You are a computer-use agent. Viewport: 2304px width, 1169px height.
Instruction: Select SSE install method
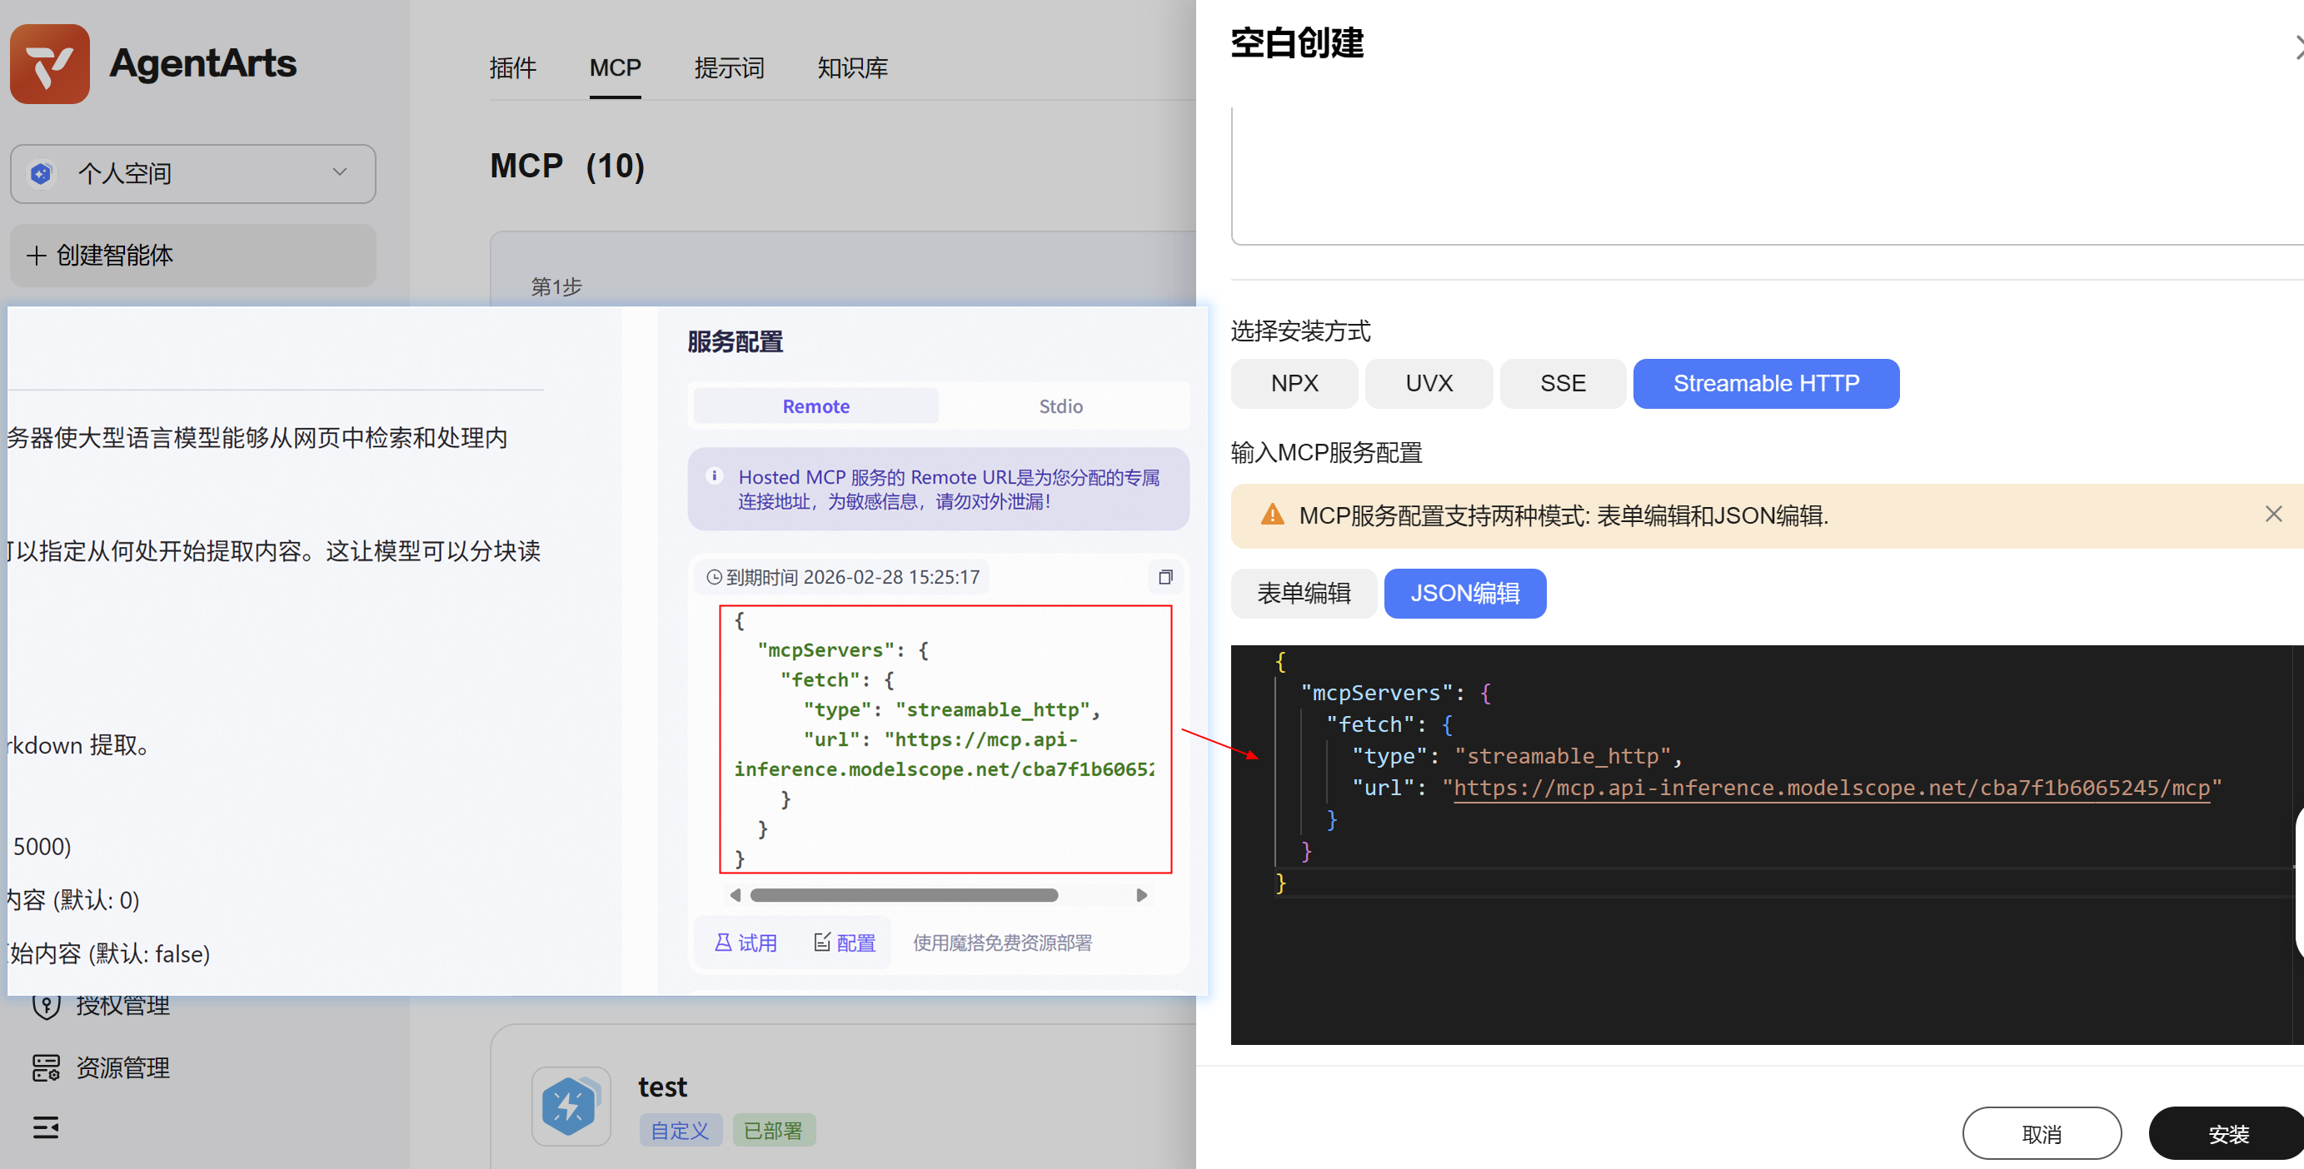click(x=1563, y=383)
